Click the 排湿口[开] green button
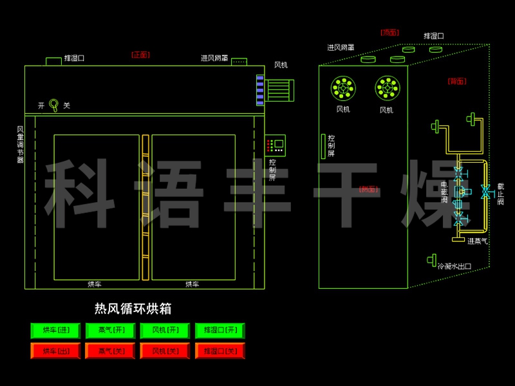The height and width of the screenshot is (386, 515). (x=220, y=331)
